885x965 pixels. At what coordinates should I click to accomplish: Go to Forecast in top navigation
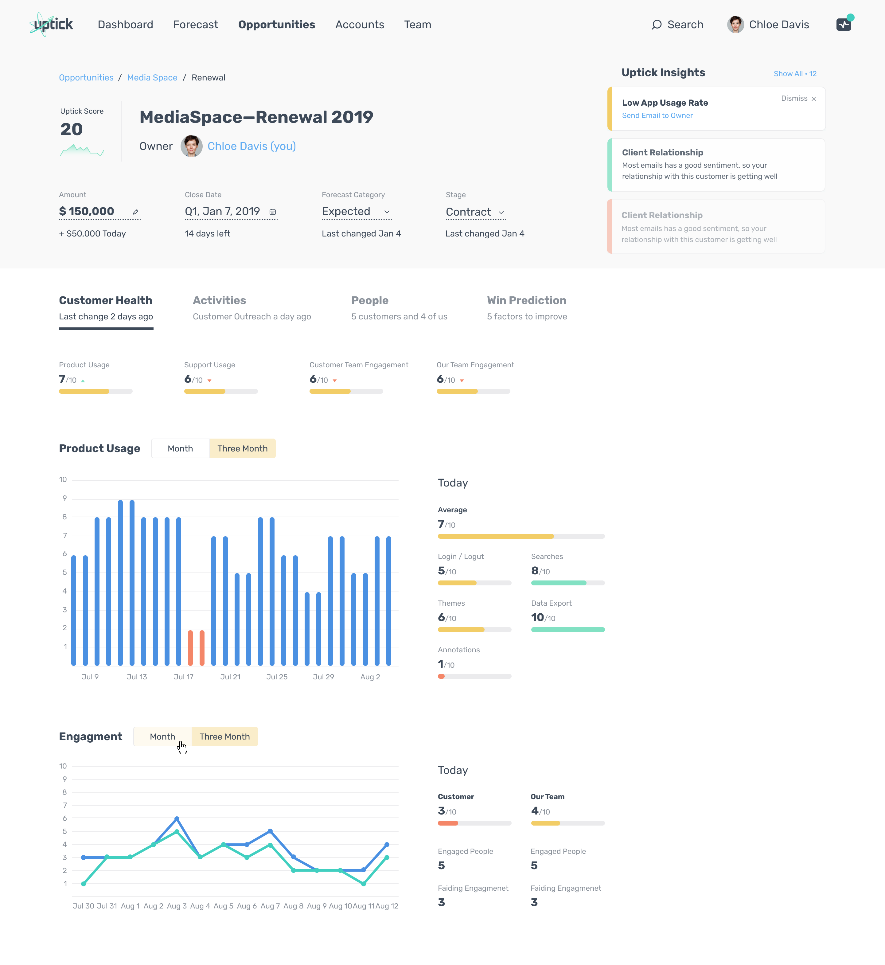point(195,25)
